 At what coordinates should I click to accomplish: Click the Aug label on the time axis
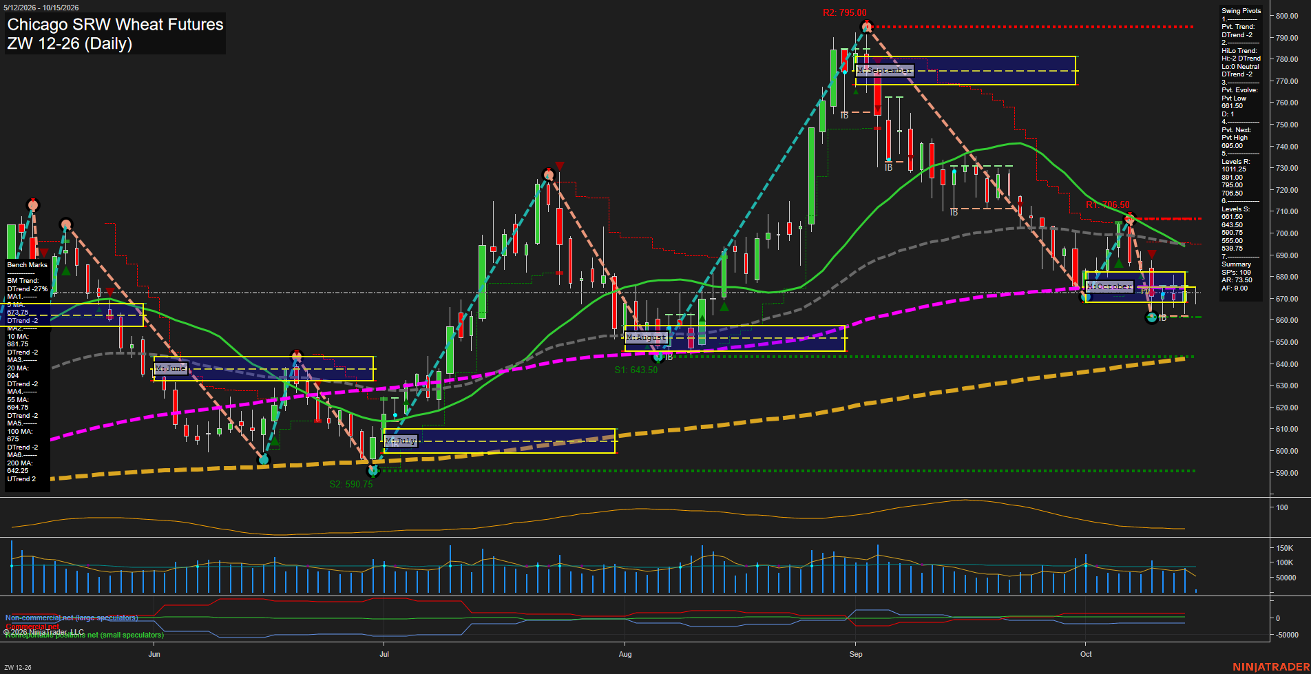(625, 654)
